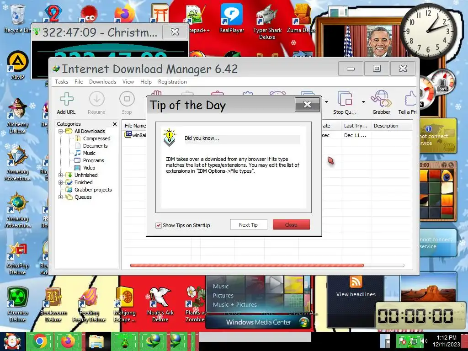
Task: Click the red horizontal scrollbar in the download list
Action: pos(247,266)
